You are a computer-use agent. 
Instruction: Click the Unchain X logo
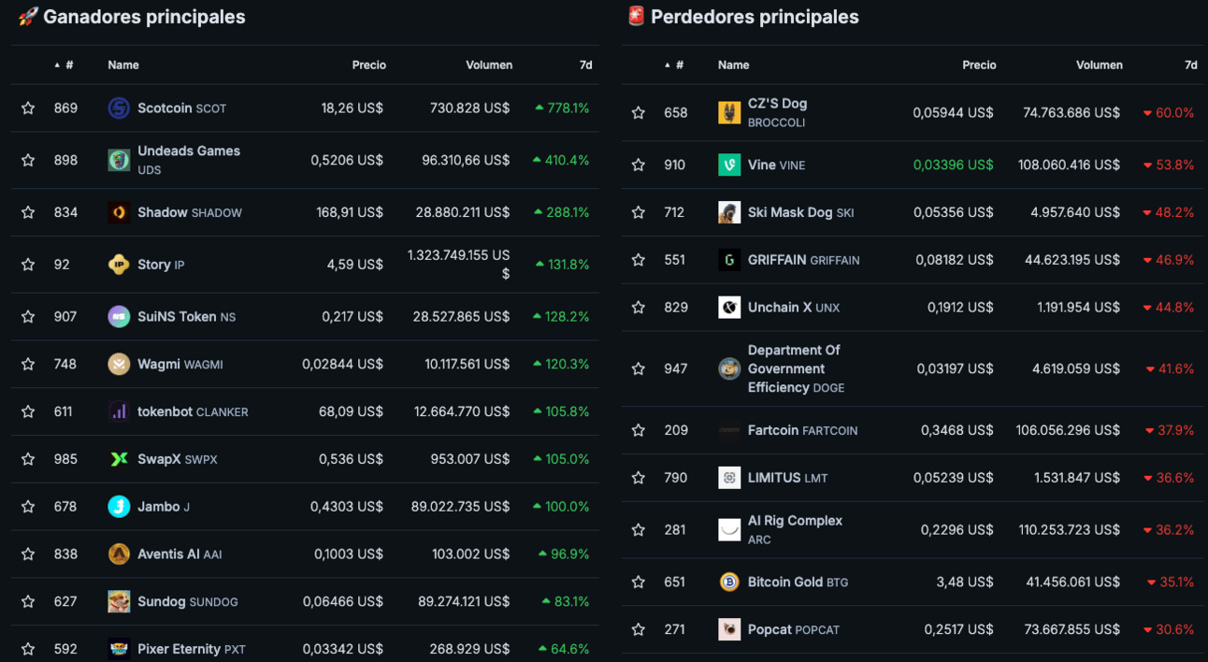click(729, 307)
